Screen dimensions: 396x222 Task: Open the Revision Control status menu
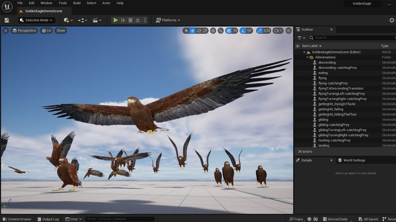point(389,219)
